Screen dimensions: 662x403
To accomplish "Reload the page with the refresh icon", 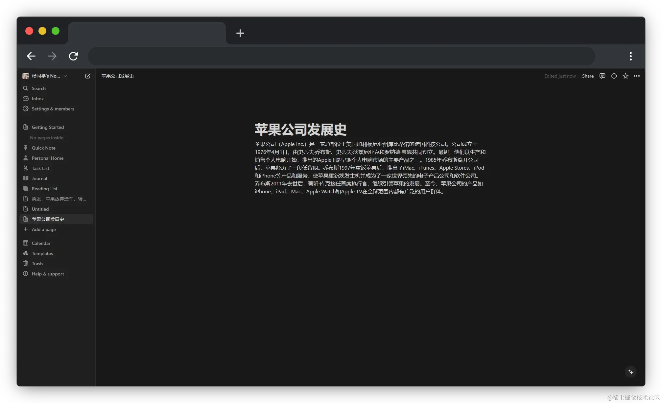I will click(73, 56).
